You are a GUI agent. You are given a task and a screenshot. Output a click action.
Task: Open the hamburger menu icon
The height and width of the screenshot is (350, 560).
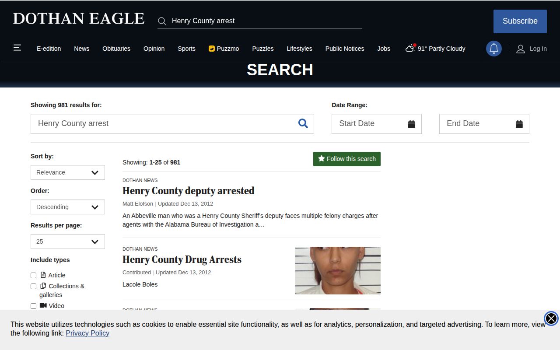pyautogui.click(x=17, y=48)
